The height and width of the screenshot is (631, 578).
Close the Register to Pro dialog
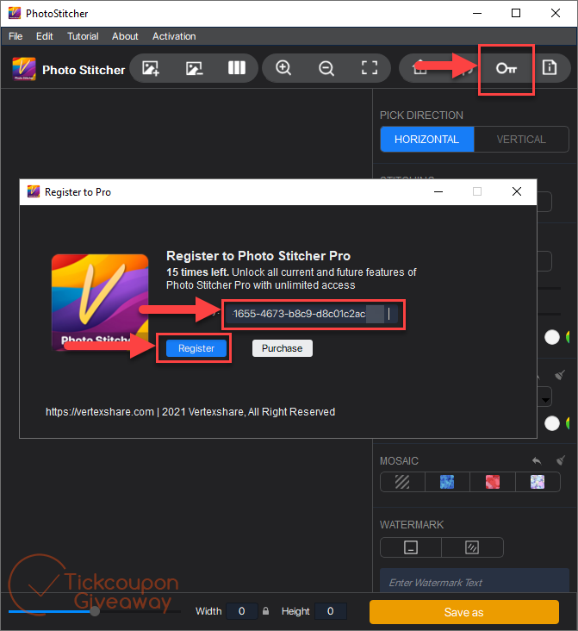pos(517,191)
